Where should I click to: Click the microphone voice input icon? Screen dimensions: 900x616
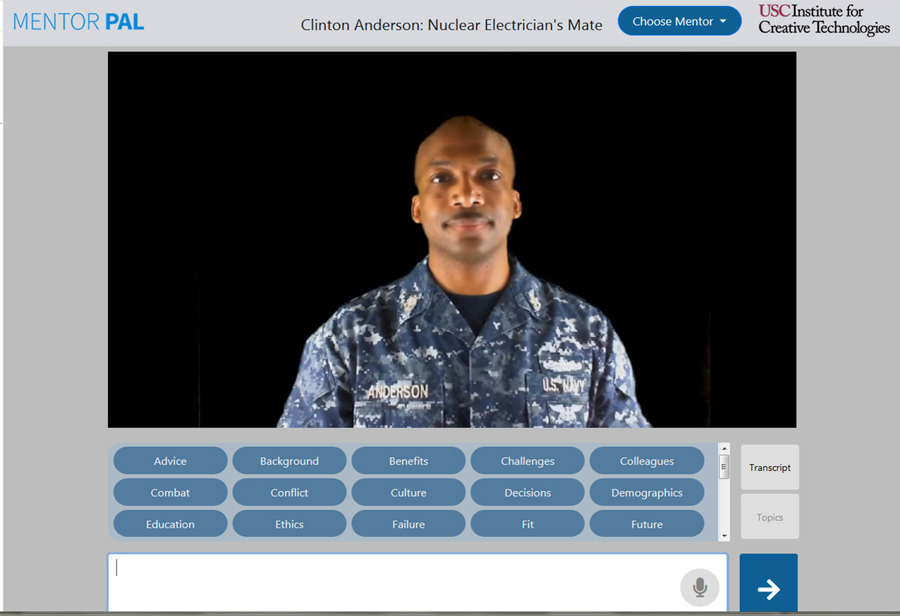(699, 587)
